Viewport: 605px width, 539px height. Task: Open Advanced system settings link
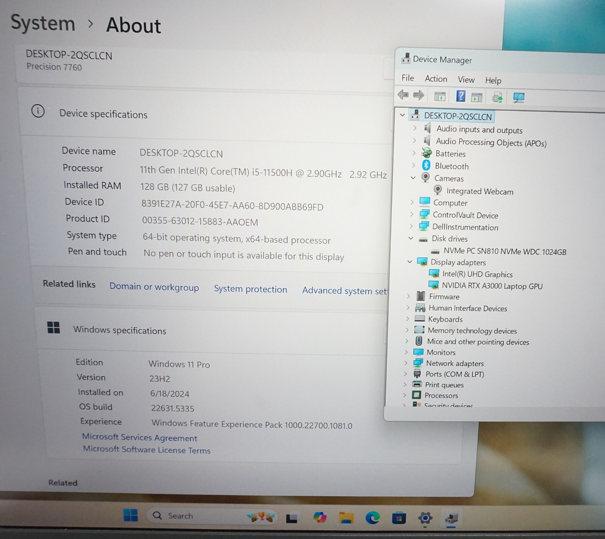345,290
